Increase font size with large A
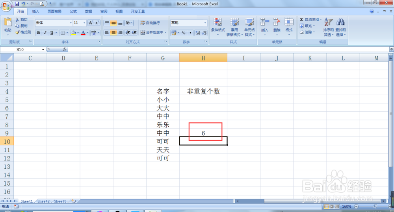The image size is (394, 212). (91, 23)
